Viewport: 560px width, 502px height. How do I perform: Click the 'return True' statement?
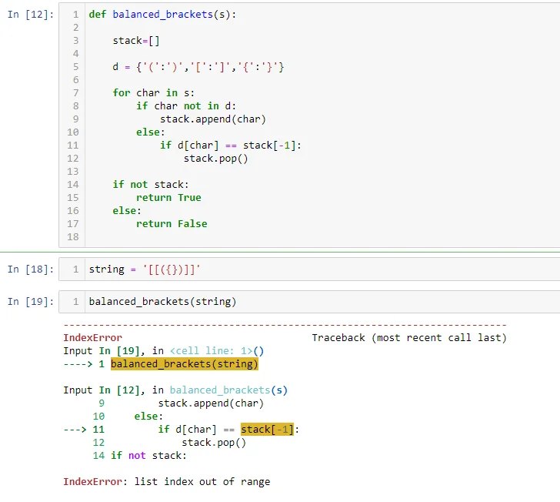coord(168,198)
